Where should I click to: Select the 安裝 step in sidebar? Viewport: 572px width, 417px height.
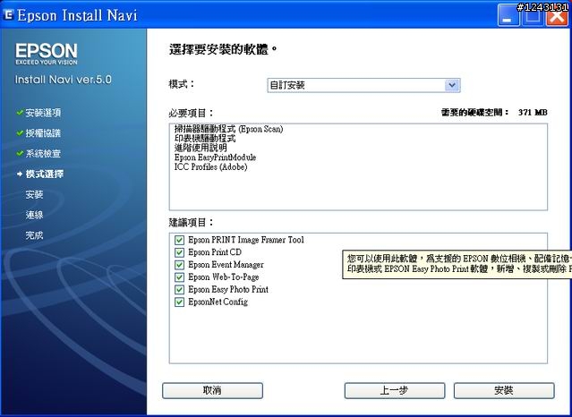click(34, 194)
